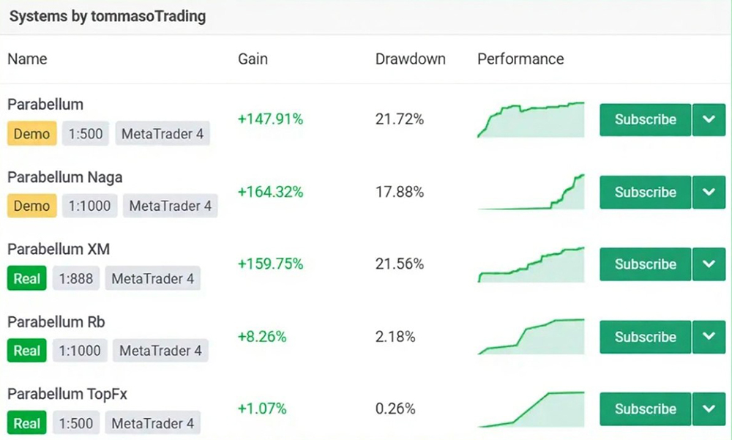The height and width of the screenshot is (440, 732).
Task: Click the Parabellum performance chart thumbnail
Action: 531,120
